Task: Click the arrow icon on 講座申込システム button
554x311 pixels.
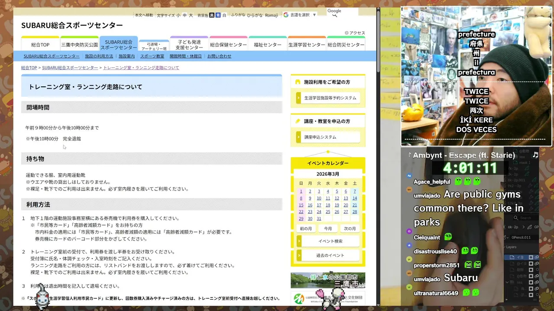Action: (299, 137)
